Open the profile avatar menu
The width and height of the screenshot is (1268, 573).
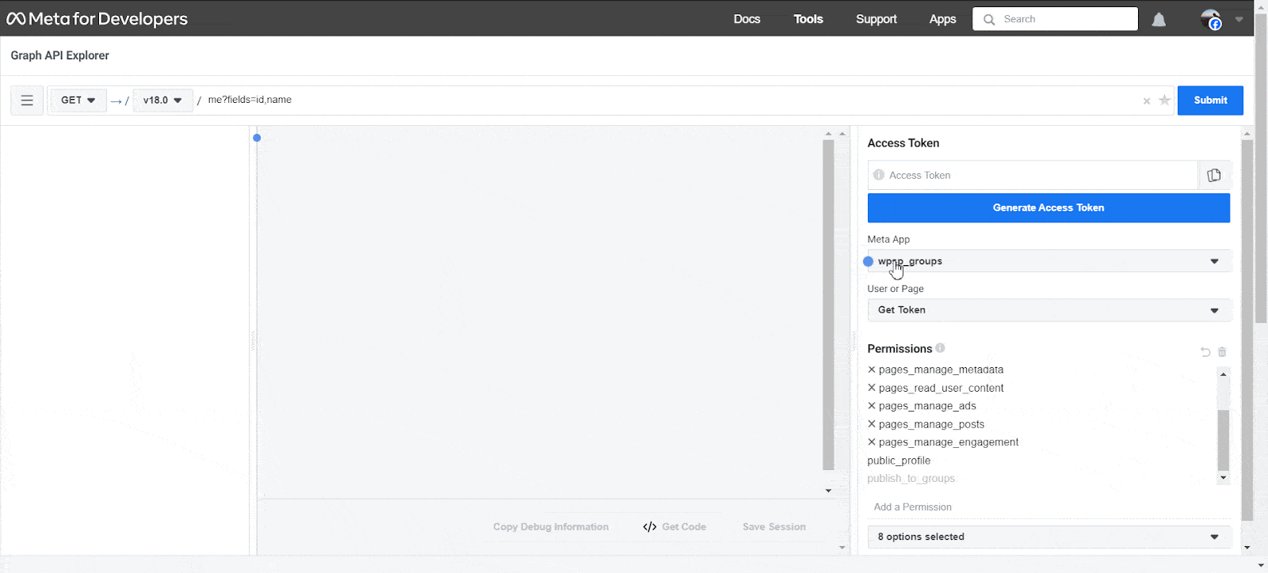coord(1210,19)
